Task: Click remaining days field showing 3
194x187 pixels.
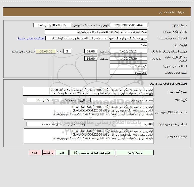Action: pyautogui.click(x=67, y=51)
